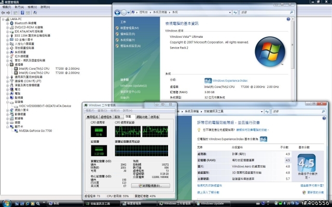Click the Device Manager(M) link in System sidebar
The height and width of the screenshot is (207, 332).
(129, 28)
